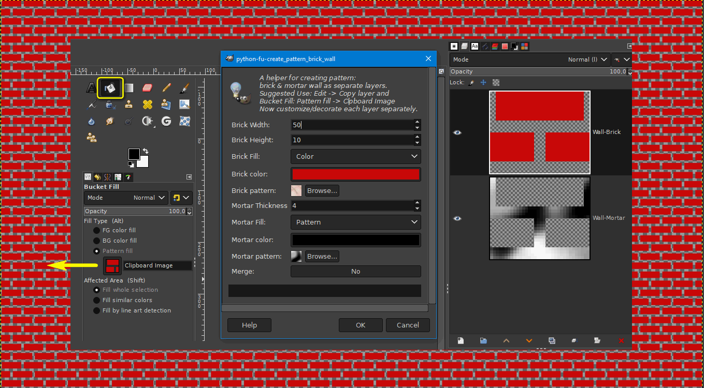
Task: Click the Brick Width input field
Action: (x=352, y=125)
